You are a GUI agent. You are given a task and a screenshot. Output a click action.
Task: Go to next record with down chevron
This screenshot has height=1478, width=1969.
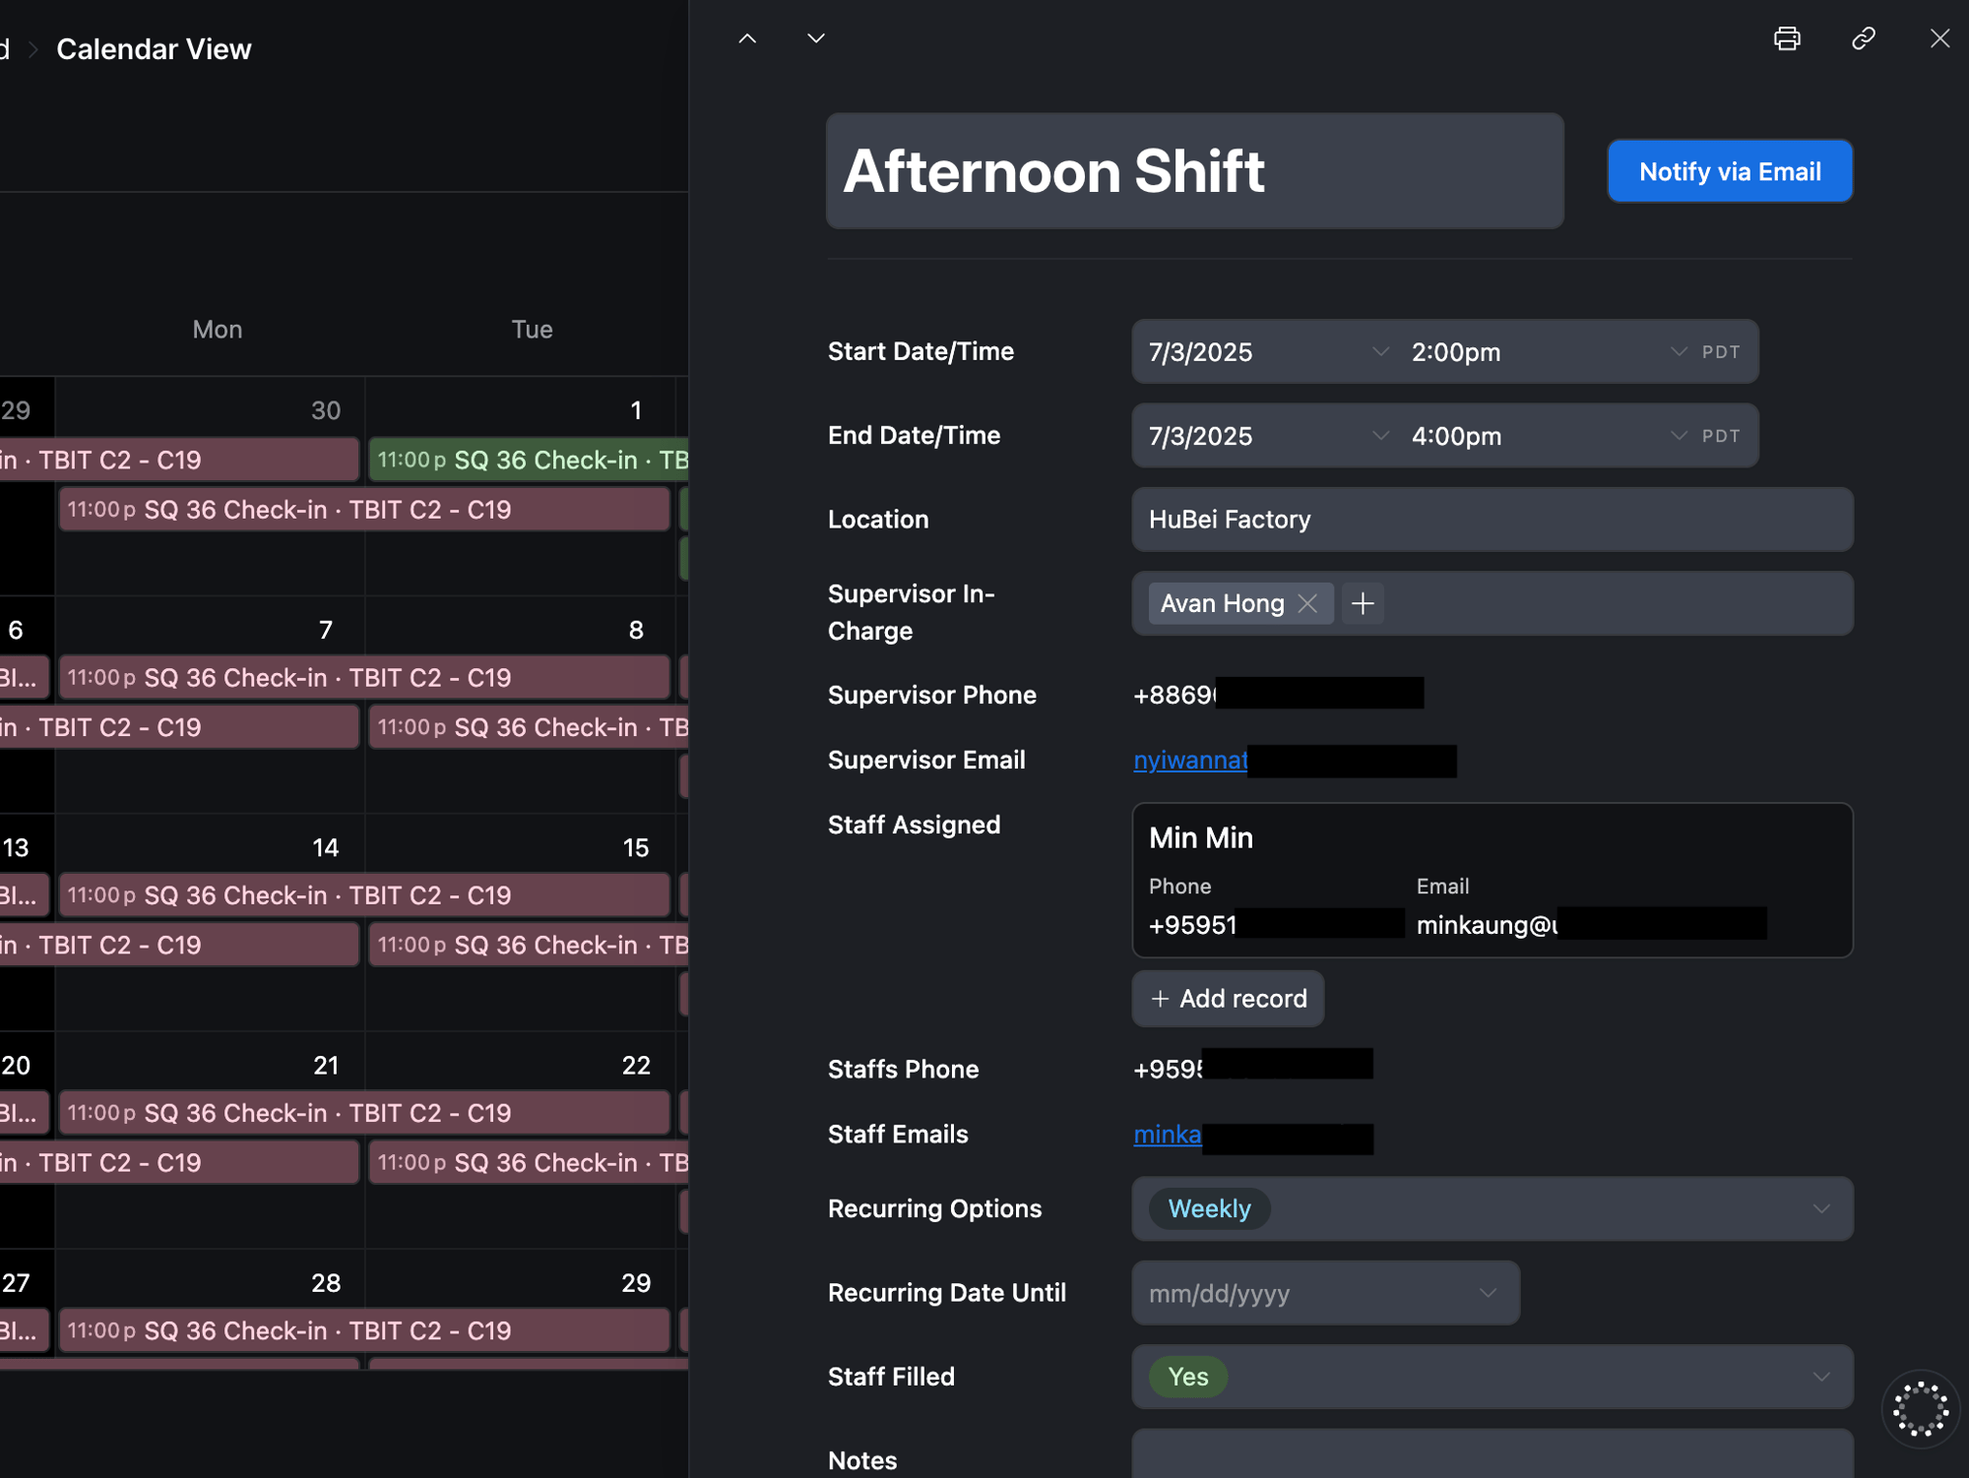tap(816, 38)
